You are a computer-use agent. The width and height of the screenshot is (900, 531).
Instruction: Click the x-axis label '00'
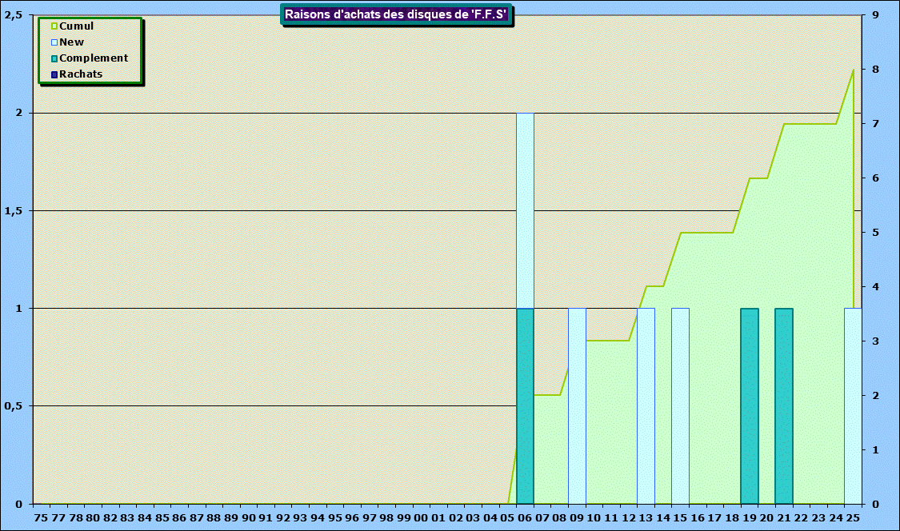(x=421, y=517)
